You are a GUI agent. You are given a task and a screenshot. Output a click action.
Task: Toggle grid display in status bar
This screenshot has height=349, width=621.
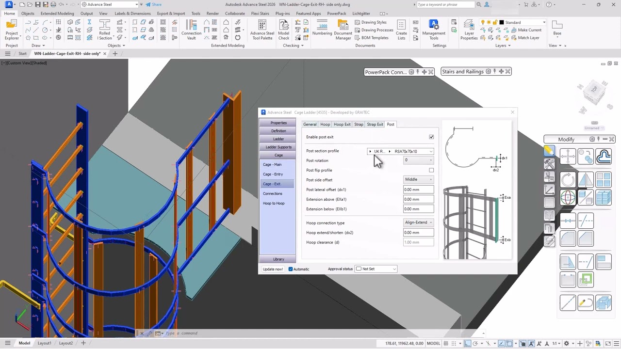point(447,343)
